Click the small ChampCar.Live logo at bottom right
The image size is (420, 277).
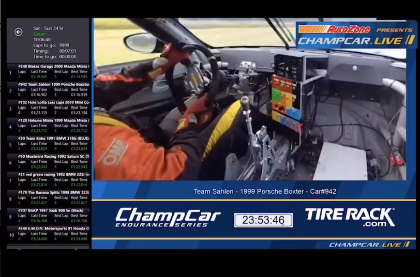(369, 244)
